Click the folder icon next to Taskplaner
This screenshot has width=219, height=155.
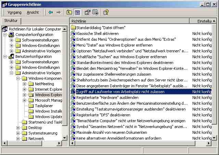pyautogui.click(x=31, y=106)
